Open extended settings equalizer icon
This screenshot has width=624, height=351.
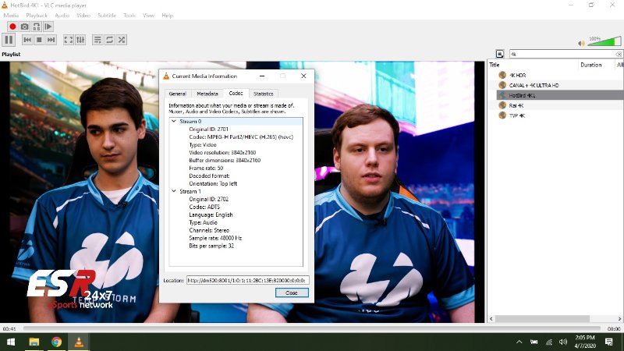click(x=80, y=40)
